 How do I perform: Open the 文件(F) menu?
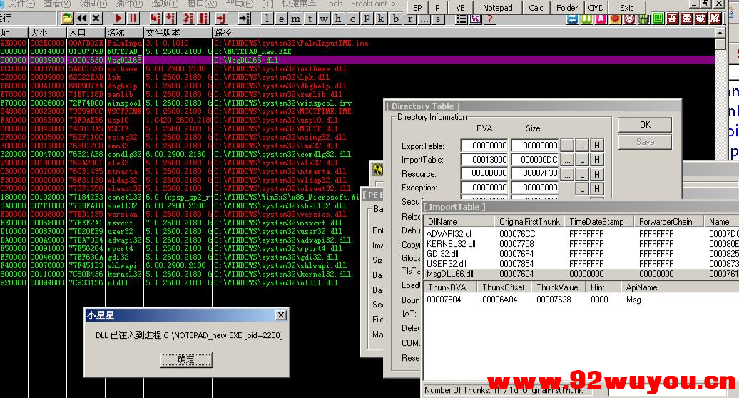click(20, 4)
